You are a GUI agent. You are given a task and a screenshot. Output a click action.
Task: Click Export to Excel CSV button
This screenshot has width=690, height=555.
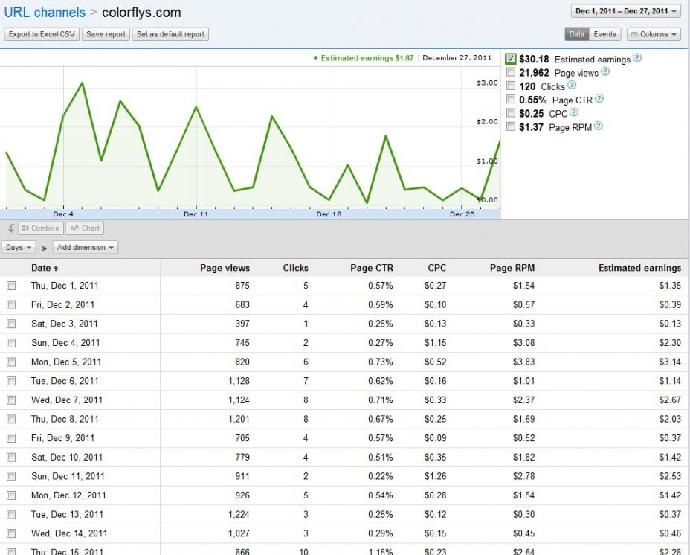pos(42,34)
